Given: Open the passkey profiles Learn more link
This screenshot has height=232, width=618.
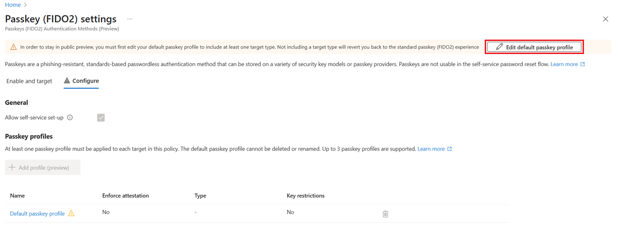Looking at the screenshot, I should coord(431,149).
